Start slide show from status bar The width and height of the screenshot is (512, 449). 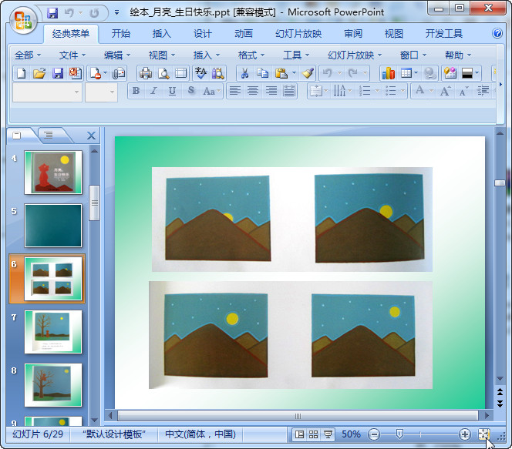pyautogui.click(x=328, y=434)
